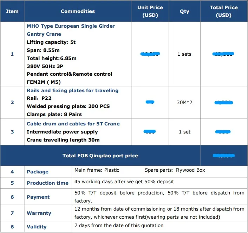Click "Cable drum and cables for 5T Crane"
248x233 pixels.
click(73, 124)
